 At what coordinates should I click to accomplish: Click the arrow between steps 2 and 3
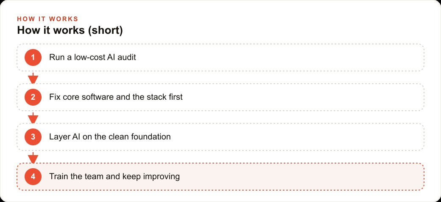pyautogui.click(x=33, y=117)
